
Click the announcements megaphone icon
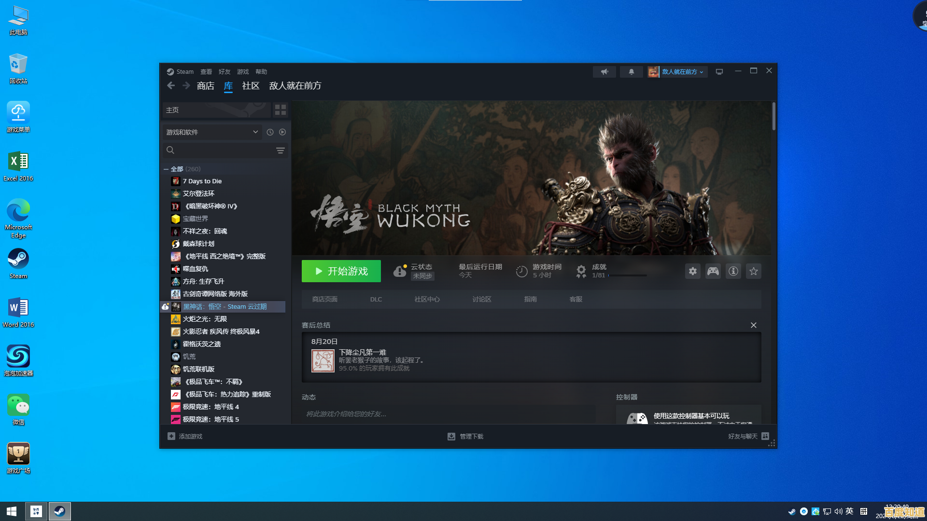pyautogui.click(x=604, y=72)
